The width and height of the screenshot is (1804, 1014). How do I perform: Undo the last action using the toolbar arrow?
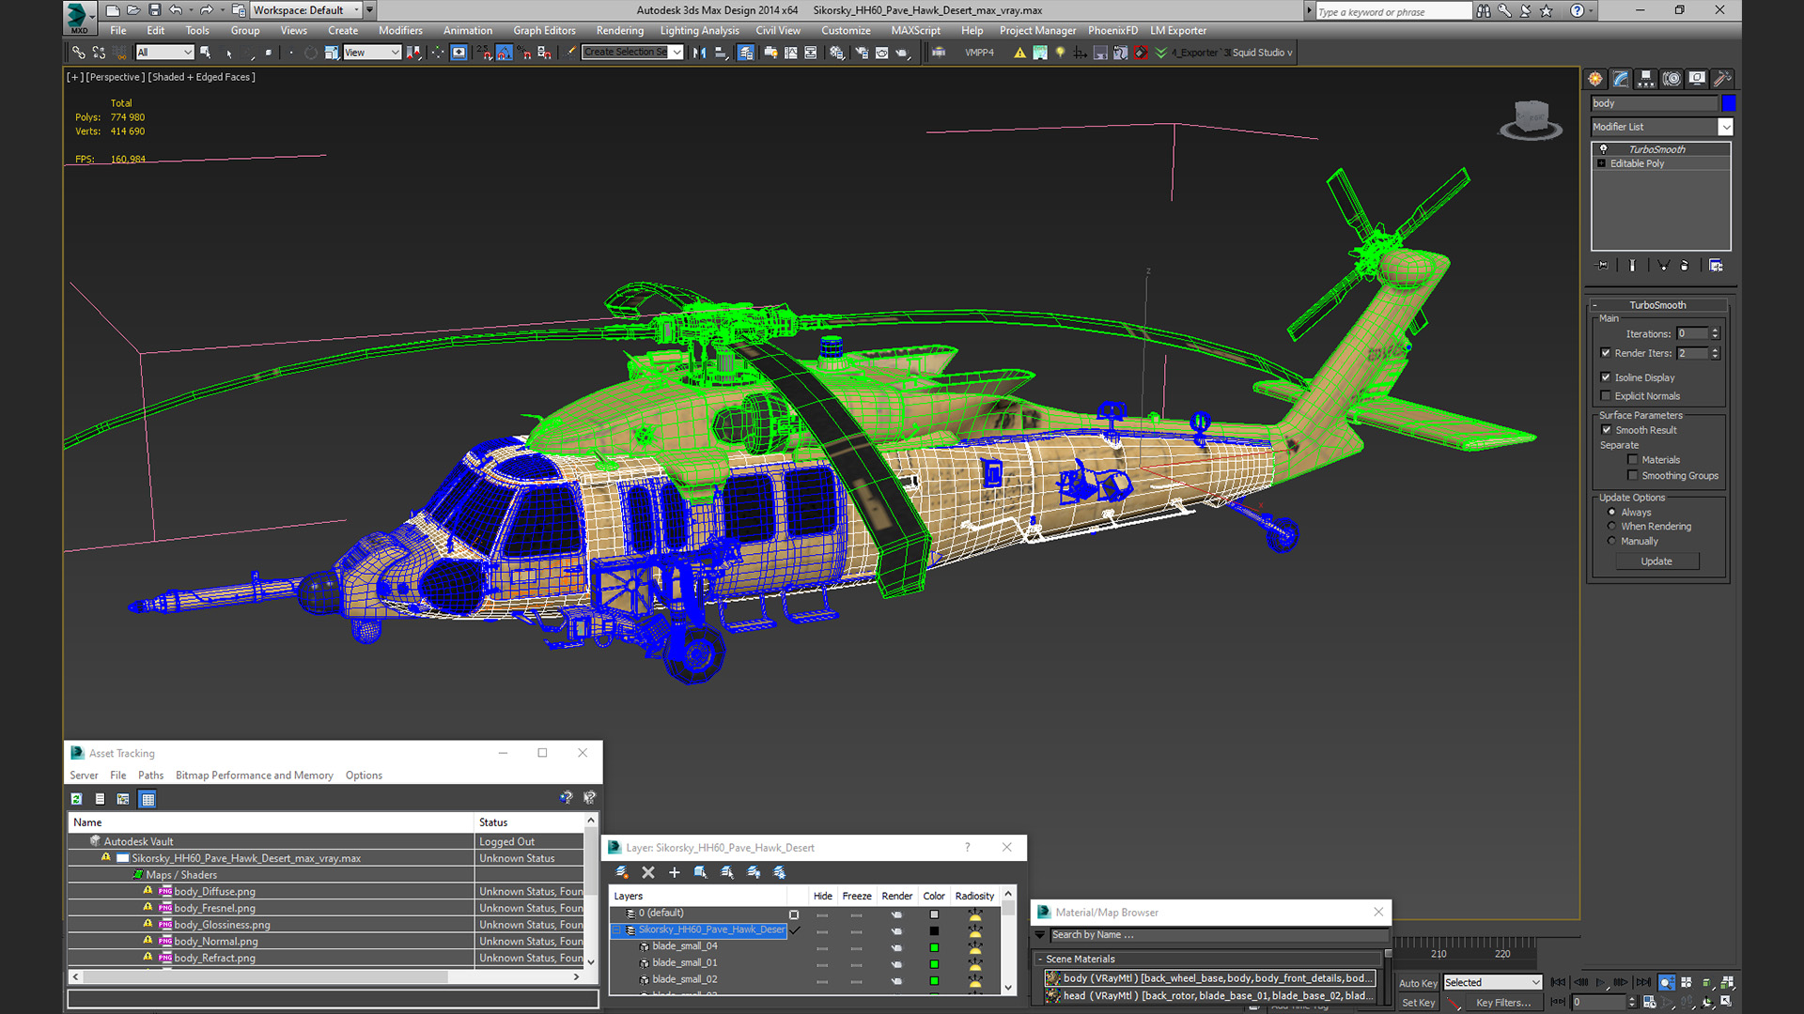[175, 10]
